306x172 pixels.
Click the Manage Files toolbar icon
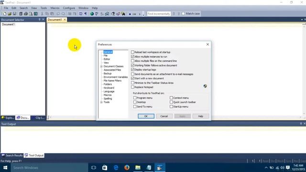click(x=21, y=14)
